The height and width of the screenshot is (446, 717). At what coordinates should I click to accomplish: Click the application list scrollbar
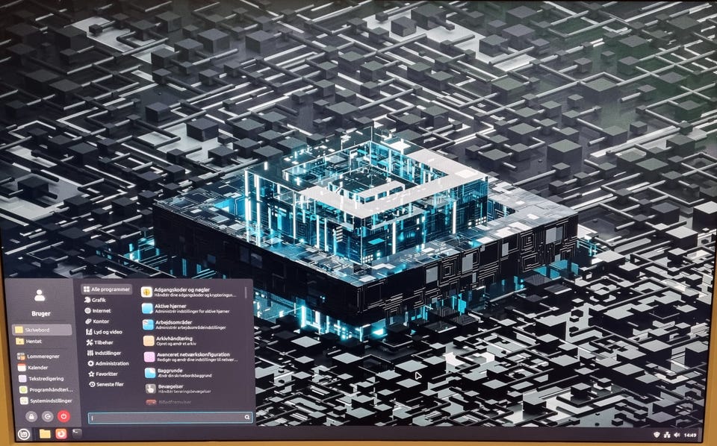[247, 292]
